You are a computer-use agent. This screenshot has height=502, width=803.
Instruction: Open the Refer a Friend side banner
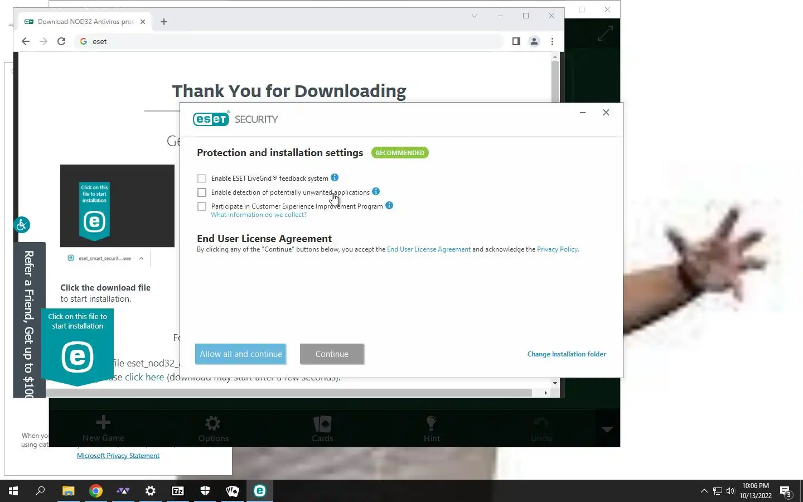(x=29, y=320)
